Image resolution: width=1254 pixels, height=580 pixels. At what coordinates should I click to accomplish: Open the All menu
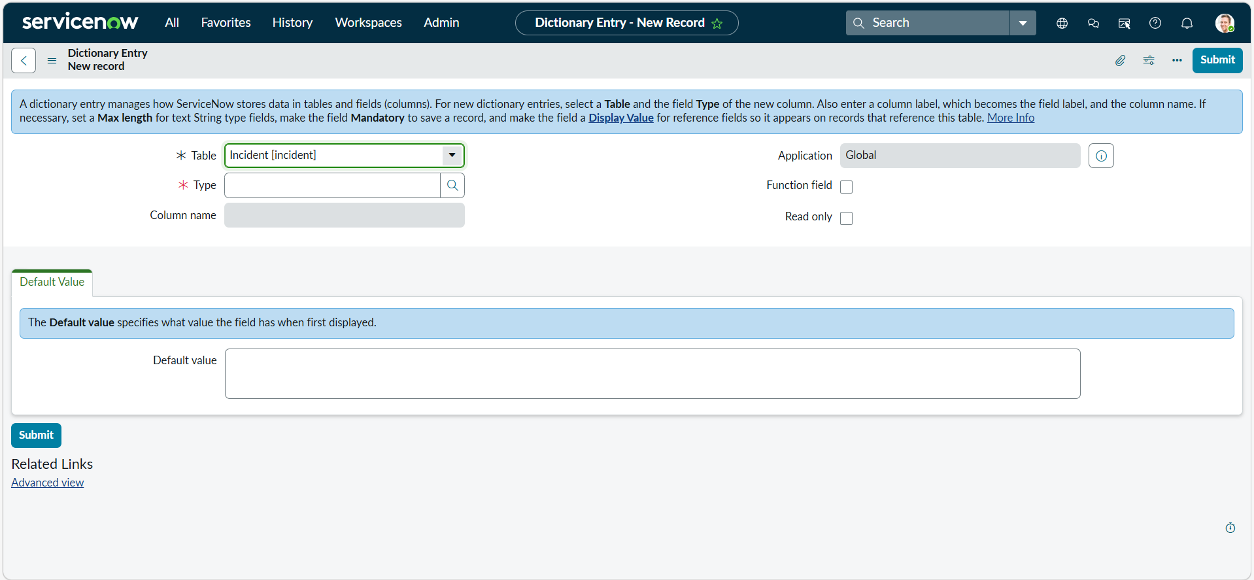pos(172,23)
